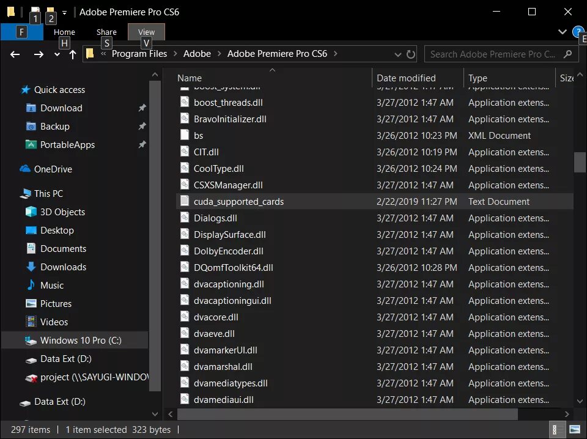Image resolution: width=587 pixels, height=439 pixels.
Task: Click DisplaySurface.dll file icon
Action: click(185, 234)
